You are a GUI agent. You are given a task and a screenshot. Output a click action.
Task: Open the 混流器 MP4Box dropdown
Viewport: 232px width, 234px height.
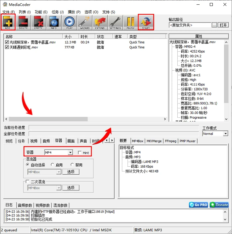(x=59, y=172)
